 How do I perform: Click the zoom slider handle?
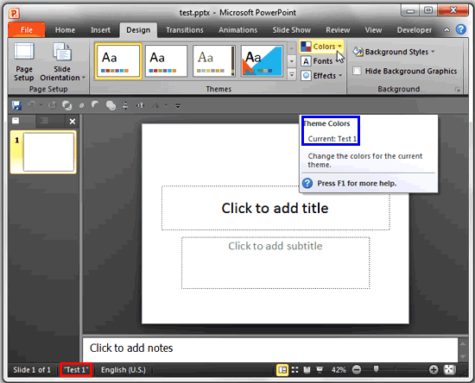point(376,369)
